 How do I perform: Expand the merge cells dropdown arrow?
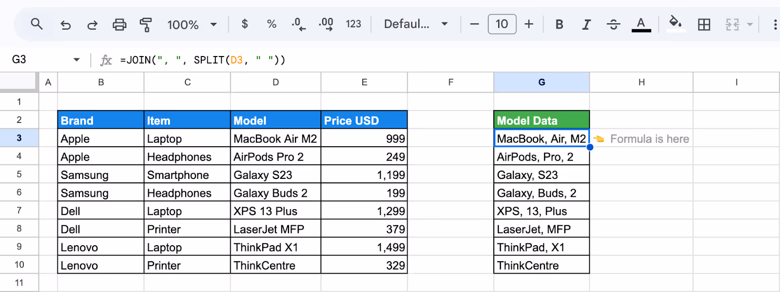750,24
